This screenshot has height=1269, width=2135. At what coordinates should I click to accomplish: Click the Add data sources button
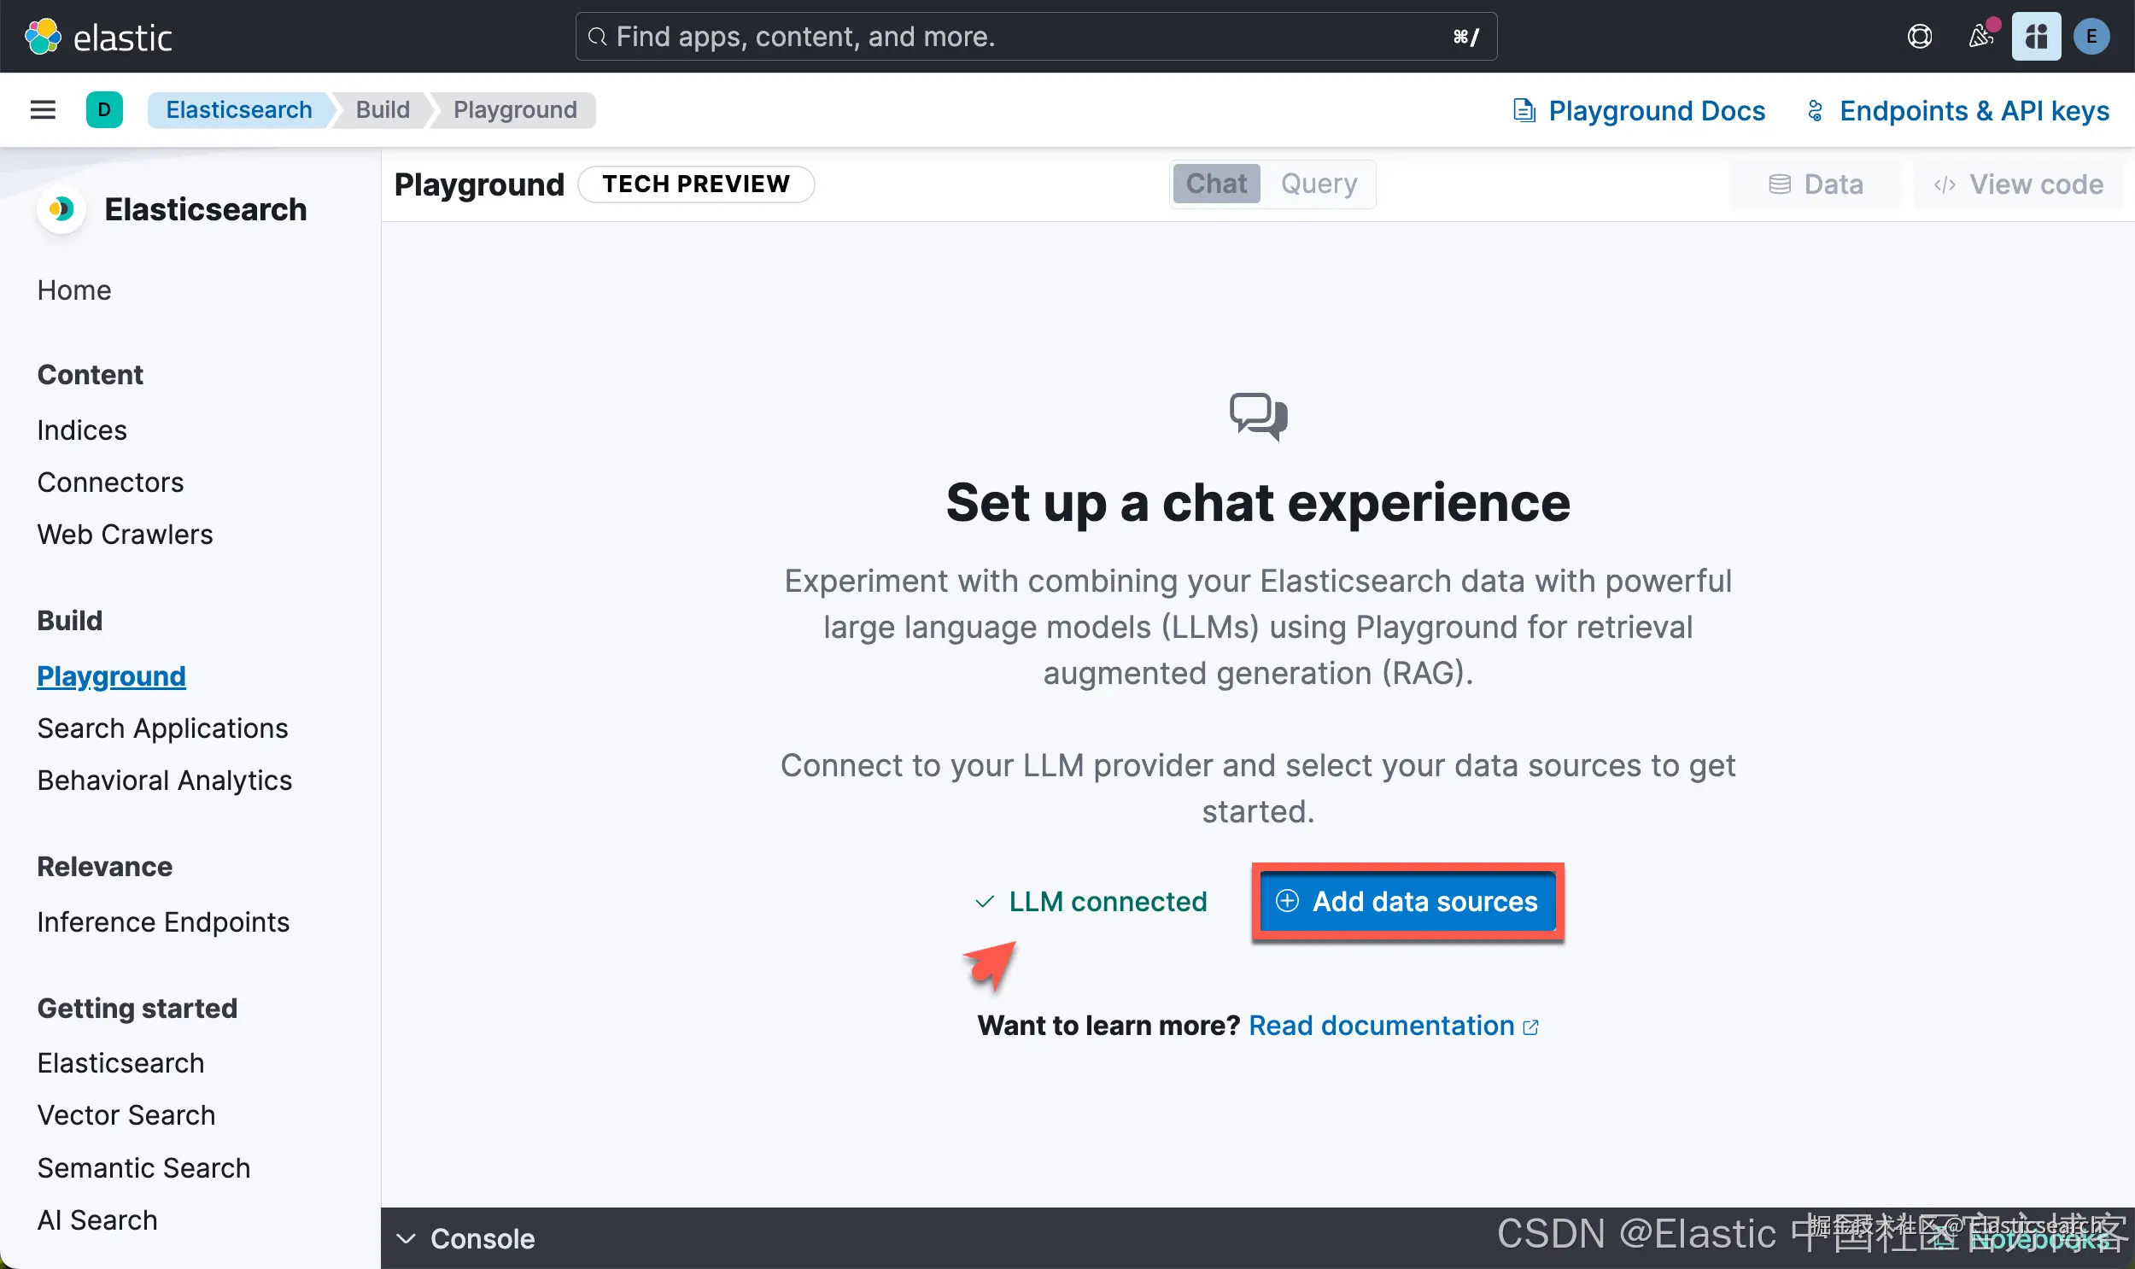(x=1407, y=901)
